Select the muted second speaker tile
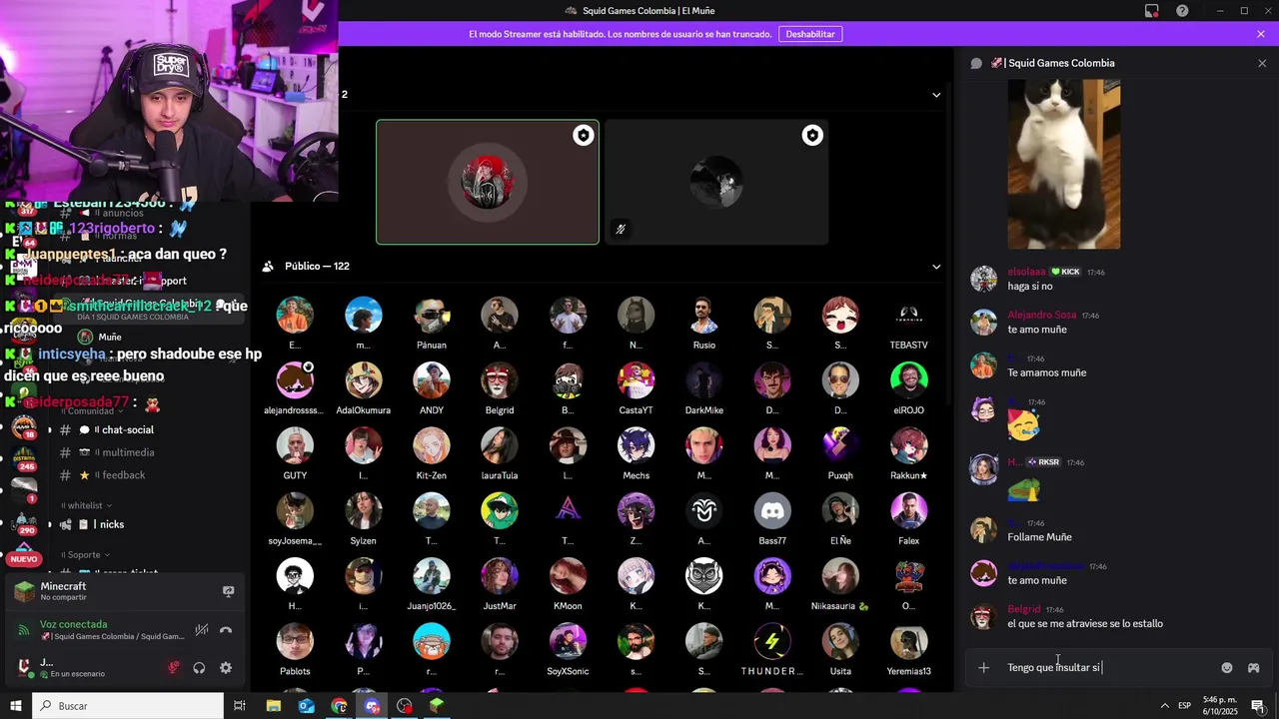Image resolution: width=1279 pixels, height=719 pixels. [716, 182]
